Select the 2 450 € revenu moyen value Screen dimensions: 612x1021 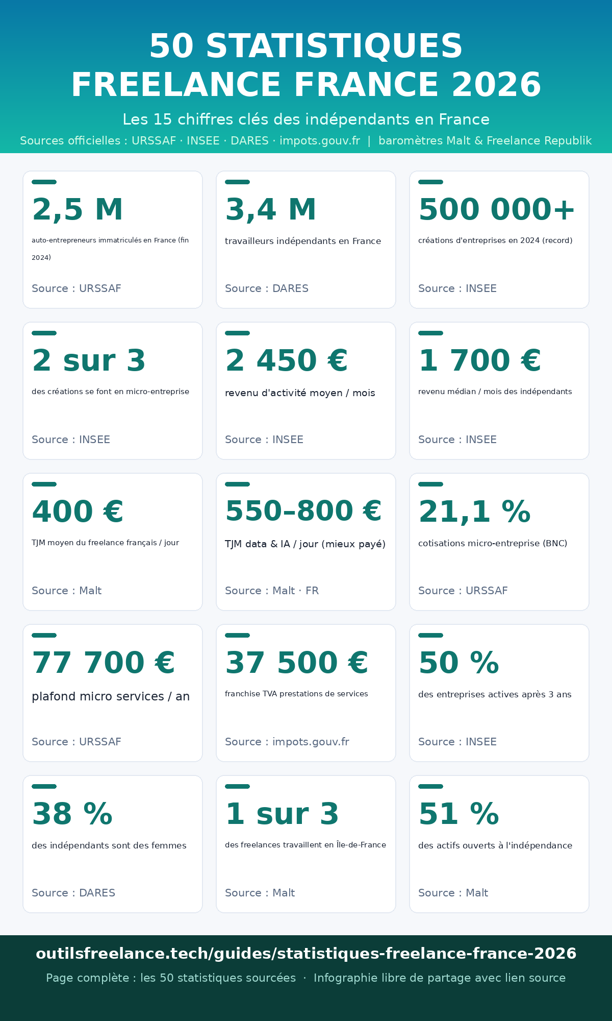point(287,361)
